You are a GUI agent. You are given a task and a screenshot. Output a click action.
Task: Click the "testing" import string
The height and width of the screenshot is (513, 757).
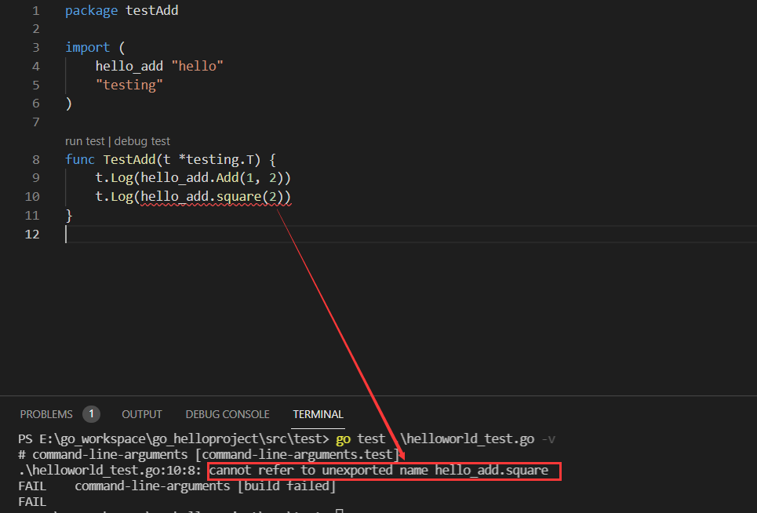tap(129, 85)
